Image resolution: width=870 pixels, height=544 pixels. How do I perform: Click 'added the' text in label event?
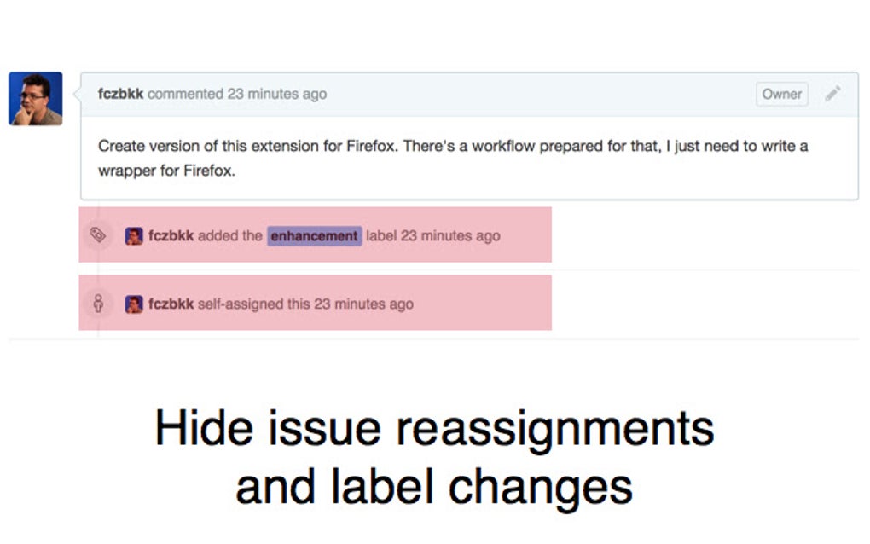pos(229,235)
